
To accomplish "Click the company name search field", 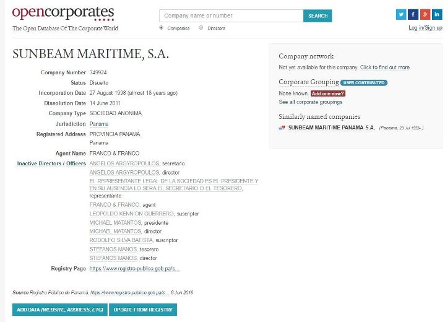I will pos(231,15).
